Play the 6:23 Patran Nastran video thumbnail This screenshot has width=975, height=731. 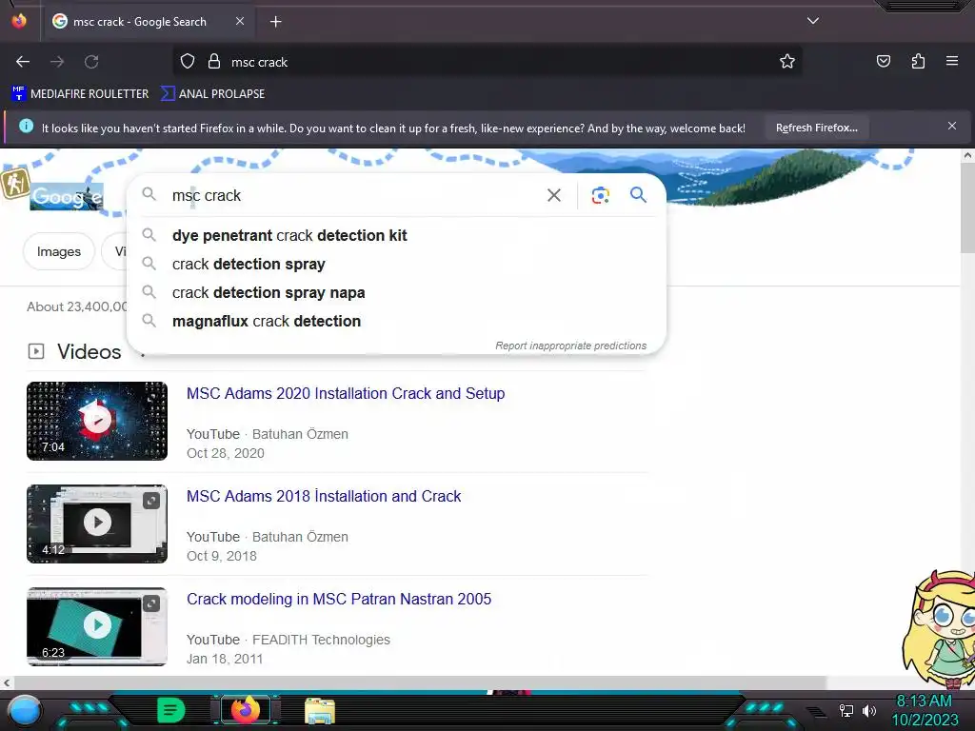[x=97, y=626]
